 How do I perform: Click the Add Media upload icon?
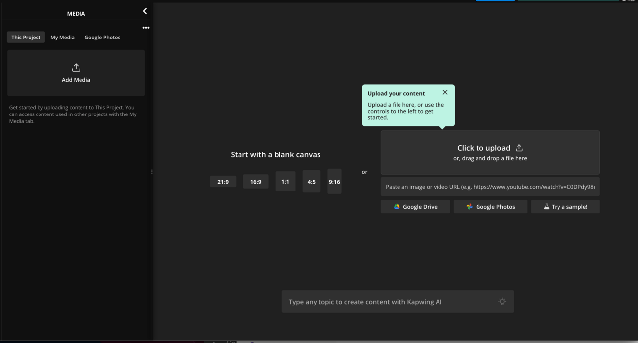pyautogui.click(x=76, y=68)
